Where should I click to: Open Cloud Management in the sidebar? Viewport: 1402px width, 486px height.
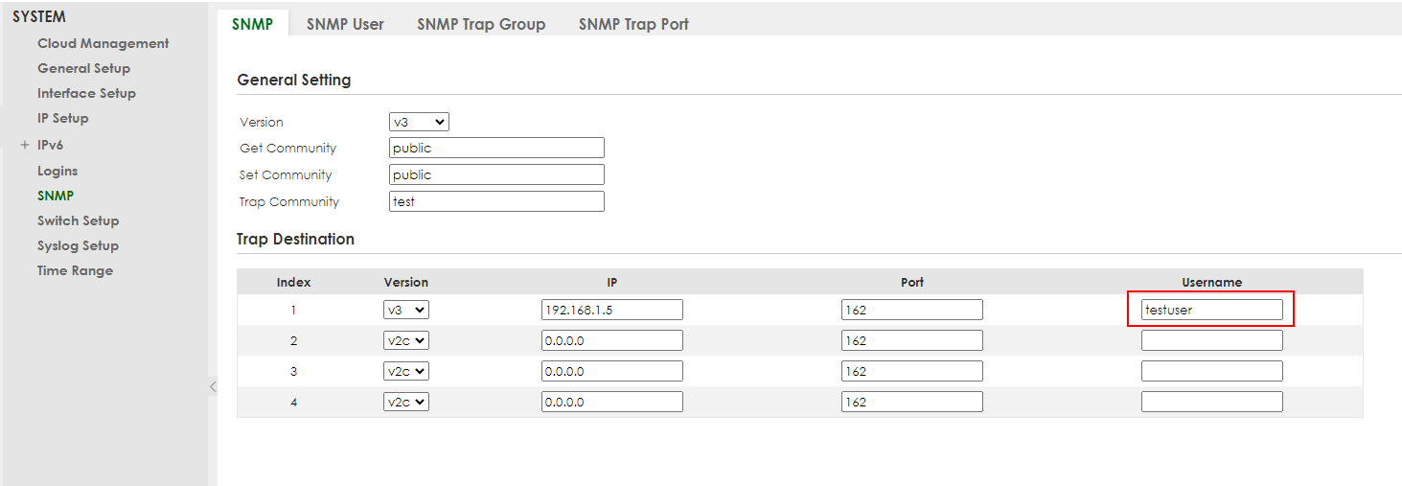pos(103,43)
